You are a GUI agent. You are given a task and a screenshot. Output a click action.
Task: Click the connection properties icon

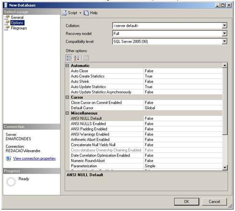click(8, 159)
